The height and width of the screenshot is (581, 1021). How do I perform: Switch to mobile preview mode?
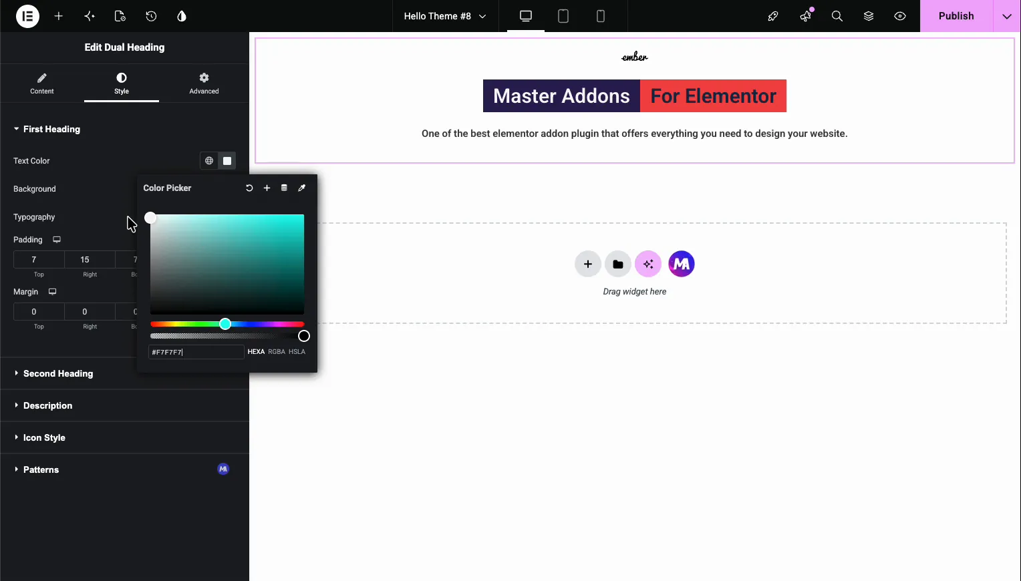[601, 16]
